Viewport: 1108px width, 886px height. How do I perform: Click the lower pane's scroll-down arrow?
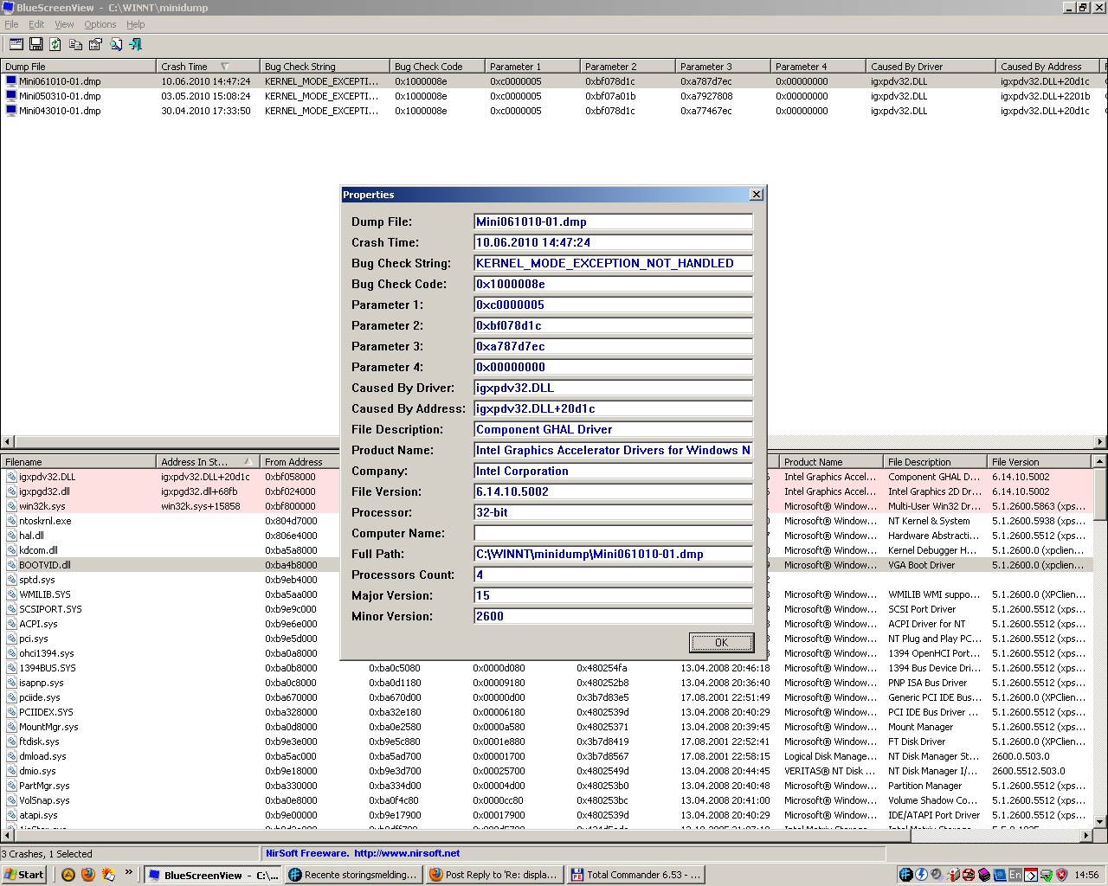pyautogui.click(x=1099, y=821)
